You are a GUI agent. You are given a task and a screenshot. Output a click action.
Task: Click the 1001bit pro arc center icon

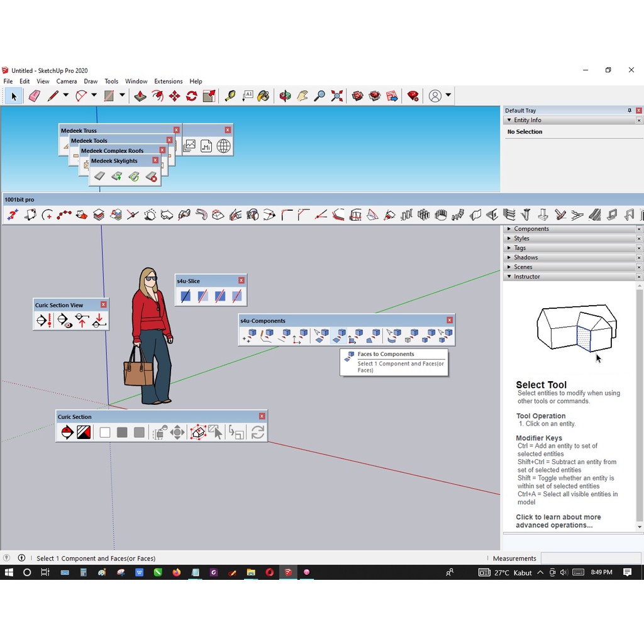point(47,215)
